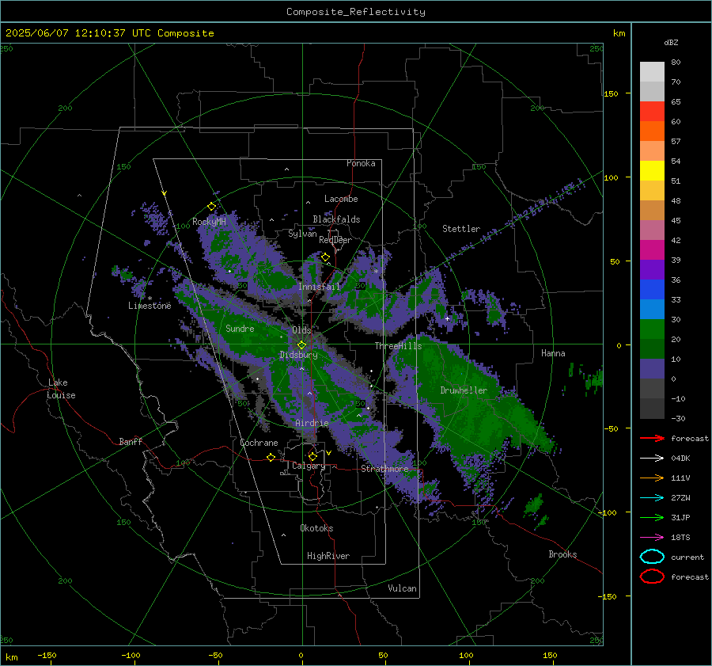Click the Okotoks label
This screenshot has width=712, height=666.
point(316,528)
